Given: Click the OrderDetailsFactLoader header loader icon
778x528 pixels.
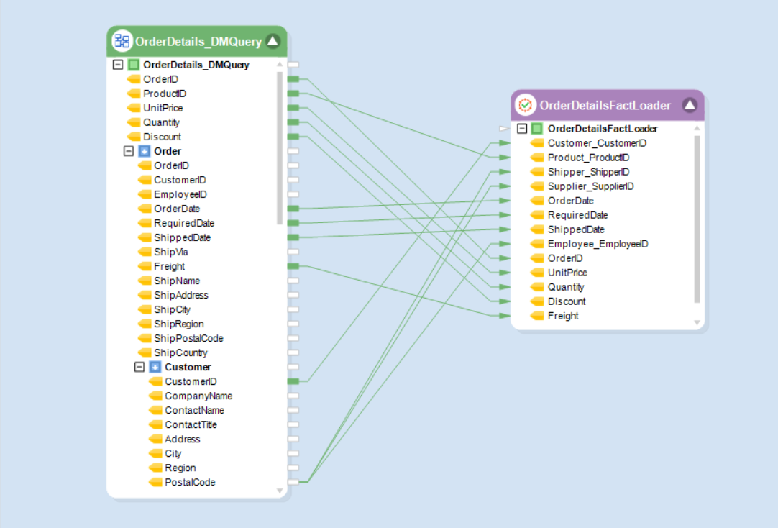Looking at the screenshot, I should [x=526, y=105].
